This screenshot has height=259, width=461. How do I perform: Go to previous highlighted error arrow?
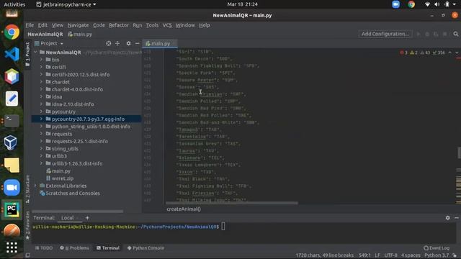449,53
